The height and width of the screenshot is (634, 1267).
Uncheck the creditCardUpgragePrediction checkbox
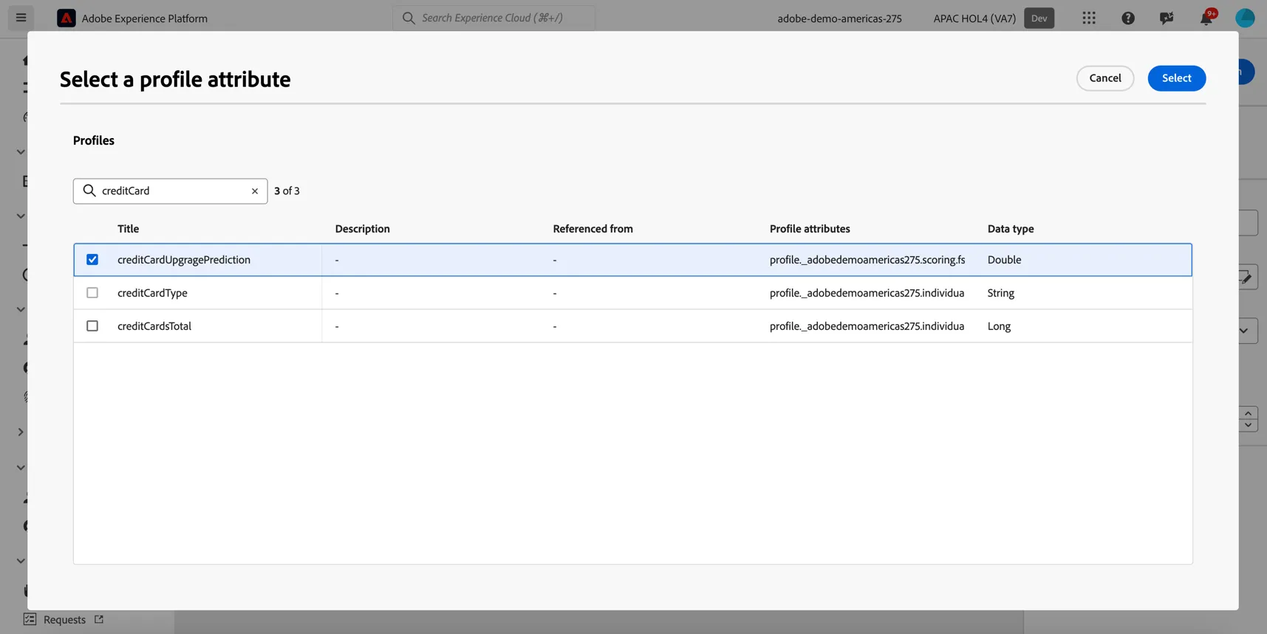(x=92, y=260)
